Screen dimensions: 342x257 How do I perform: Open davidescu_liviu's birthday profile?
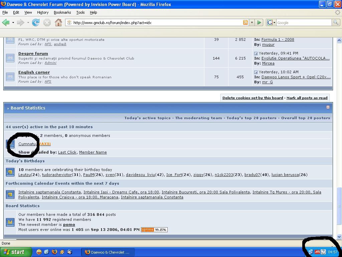point(141,175)
